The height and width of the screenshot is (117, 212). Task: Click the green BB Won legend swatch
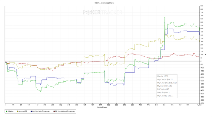point(6,111)
